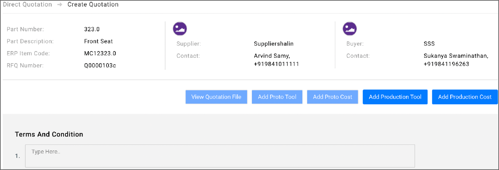Viewport: 499px width, 170px height.
Task: Click the Part Number value 323.0
Action: pos(92,29)
